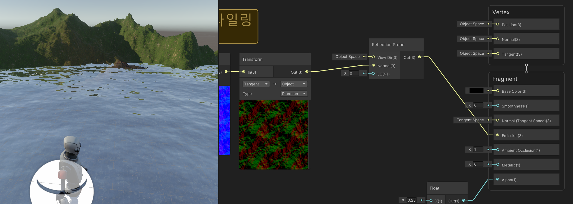Click the Reflection Probe LOD(1) port
Viewport: 573px width, 204px height.
373,74
